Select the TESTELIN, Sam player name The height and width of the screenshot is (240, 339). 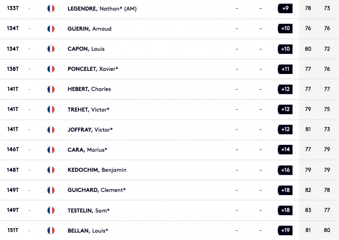(x=88, y=210)
